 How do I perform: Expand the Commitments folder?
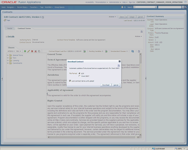8,63
